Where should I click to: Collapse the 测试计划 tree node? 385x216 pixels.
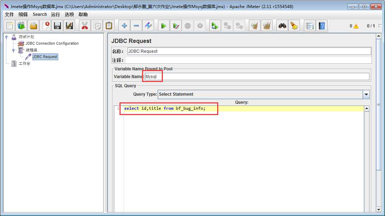[x=7, y=37]
